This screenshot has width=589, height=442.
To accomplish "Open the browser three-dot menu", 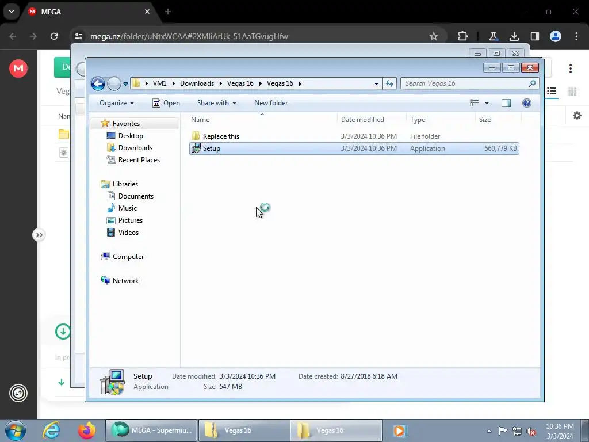I will coord(576,36).
